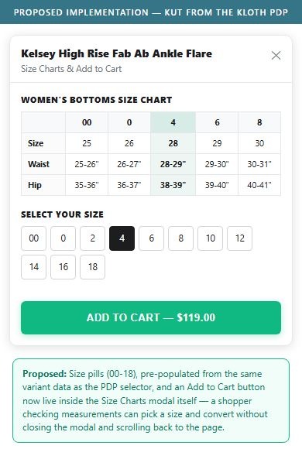This screenshot has height=449, width=302.
Task: Choose size 2 pill
Action: pyautogui.click(x=93, y=238)
